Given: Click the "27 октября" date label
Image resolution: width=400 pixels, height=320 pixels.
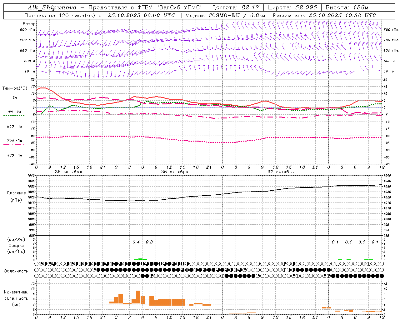Looking at the screenshot, I should click(281, 172).
